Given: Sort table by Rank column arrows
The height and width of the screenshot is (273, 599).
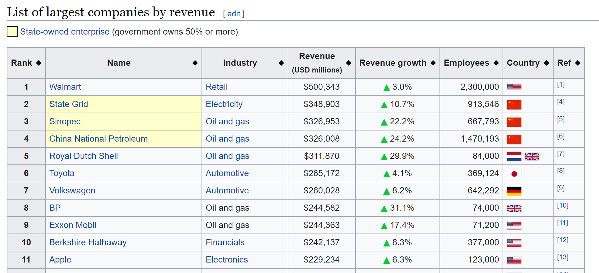Looking at the screenshot, I should (x=39, y=63).
